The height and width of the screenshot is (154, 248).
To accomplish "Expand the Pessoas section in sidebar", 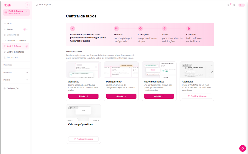I will pyautogui.click(x=15, y=80).
